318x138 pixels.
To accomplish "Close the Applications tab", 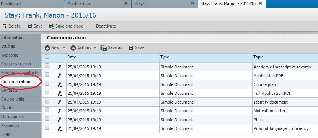I will pos(126,3).
